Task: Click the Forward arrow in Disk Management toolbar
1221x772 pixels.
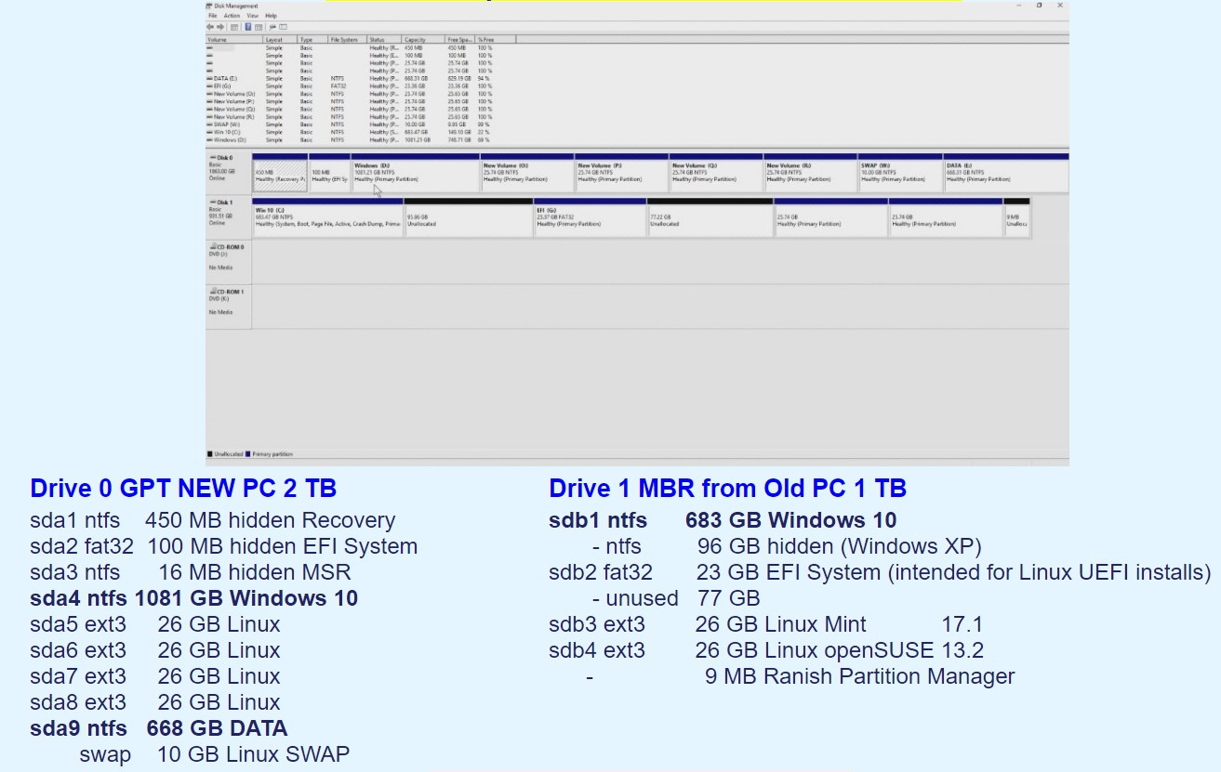Action: pos(220,27)
